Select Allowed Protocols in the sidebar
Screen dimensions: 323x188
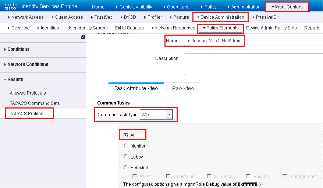tap(28, 93)
